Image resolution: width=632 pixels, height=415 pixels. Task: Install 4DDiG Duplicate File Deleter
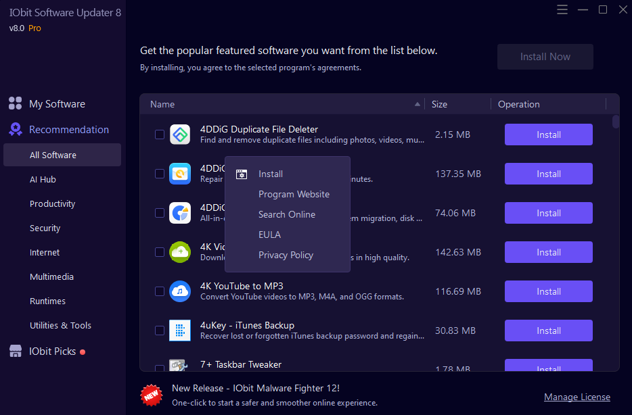549,135
